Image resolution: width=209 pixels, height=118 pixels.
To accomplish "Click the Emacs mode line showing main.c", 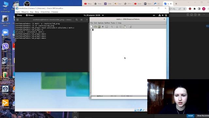I will (x=118, y=96).
